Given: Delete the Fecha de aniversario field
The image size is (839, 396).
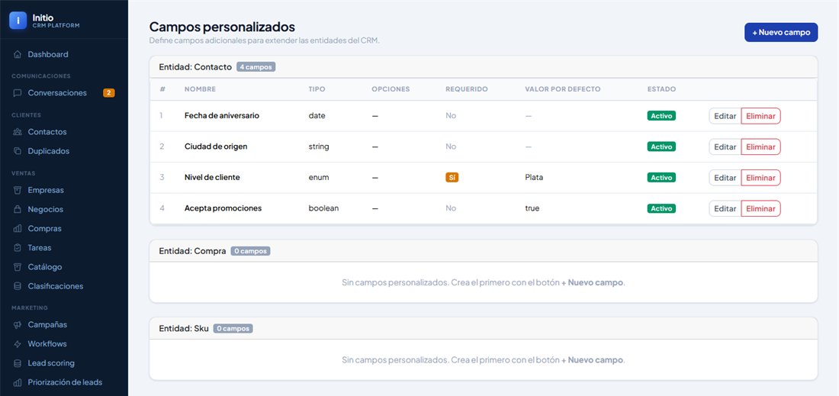Looking at the screenshot, I should pyautogui.click(x=760, y=115).
